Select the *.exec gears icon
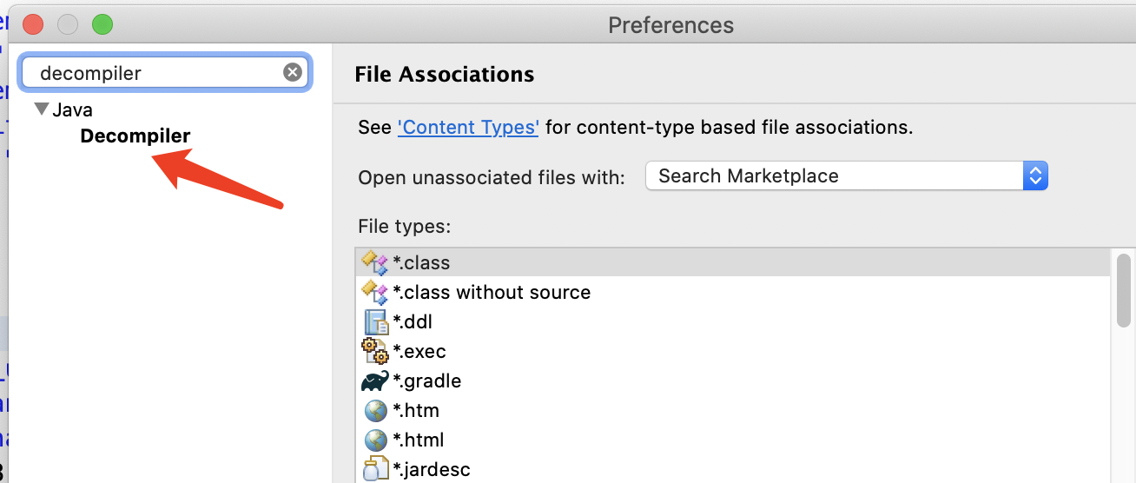Image resolution: width=1136 pixels, height=483 pixels. (374, 351)
